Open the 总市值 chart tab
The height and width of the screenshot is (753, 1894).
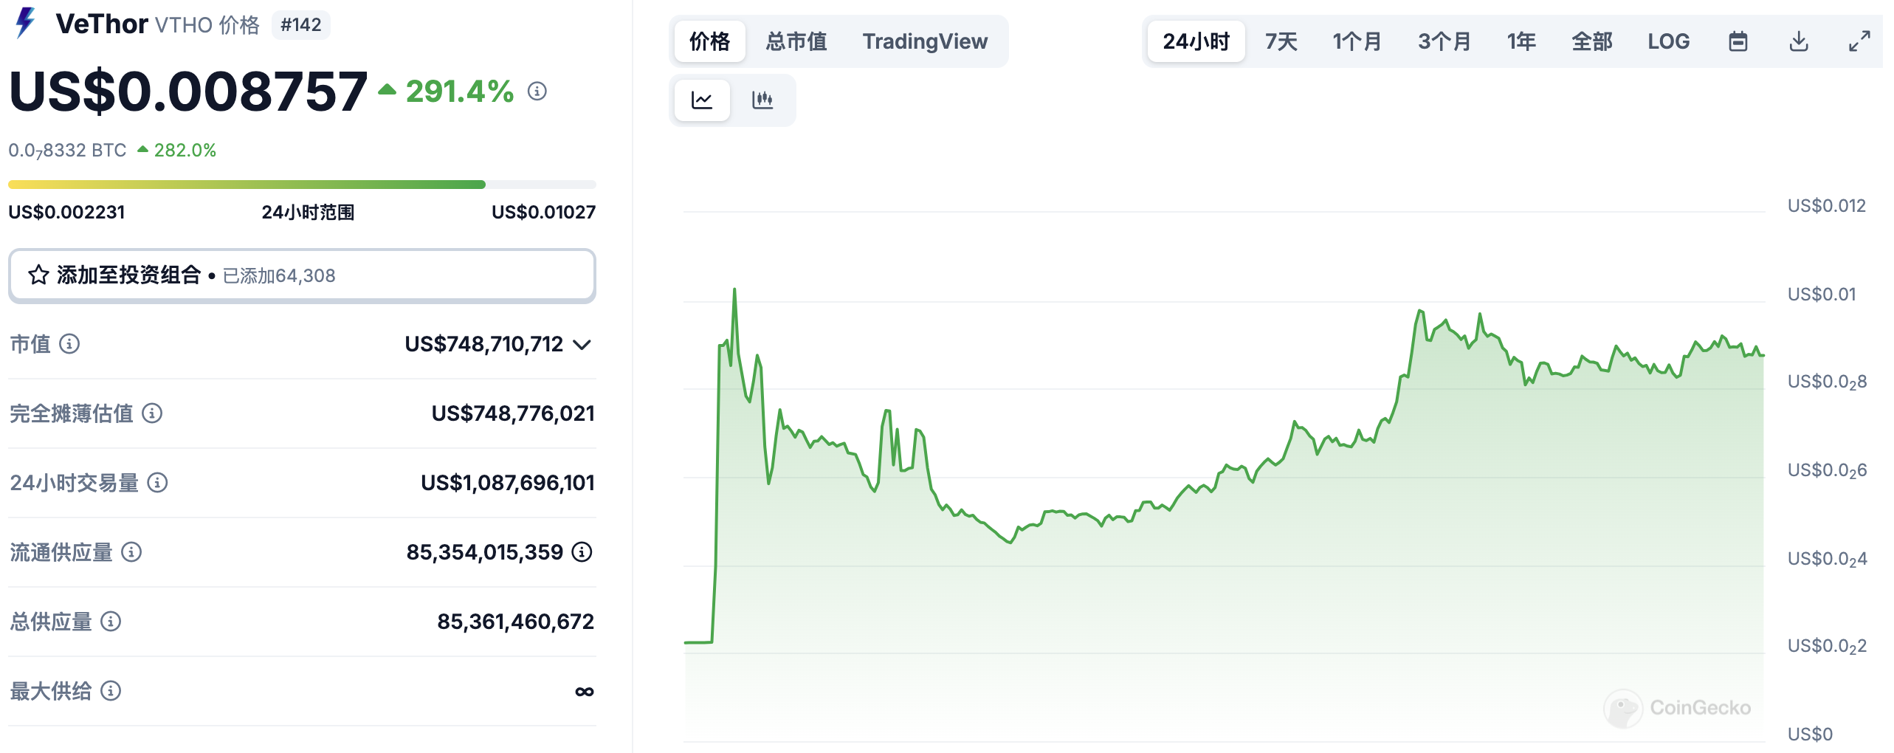[796, 41]
